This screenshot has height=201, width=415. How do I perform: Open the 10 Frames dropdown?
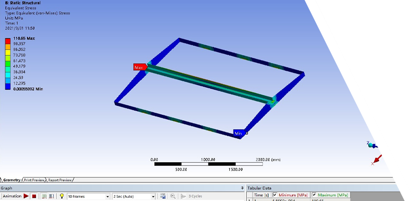pyautogui.click(x=89, y=197)
